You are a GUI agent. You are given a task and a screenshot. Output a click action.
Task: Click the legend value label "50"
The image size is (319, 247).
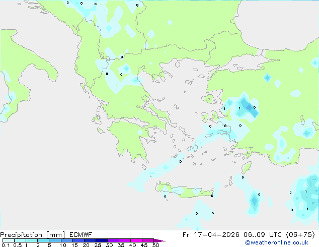tap(155, 245)
